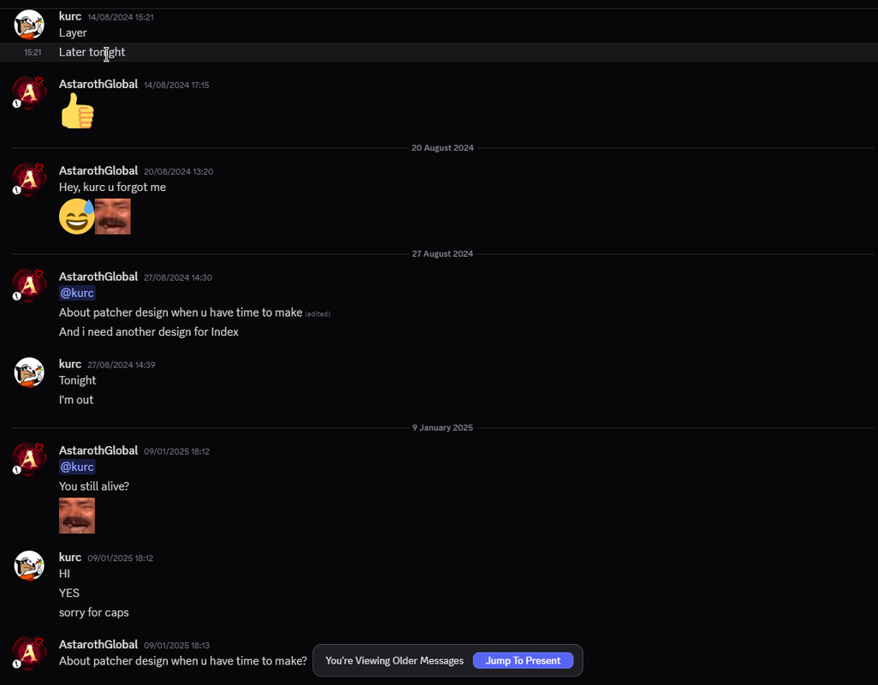Click the AstarothGlobal username at 09/01/2025 18:13

[98, 644]
